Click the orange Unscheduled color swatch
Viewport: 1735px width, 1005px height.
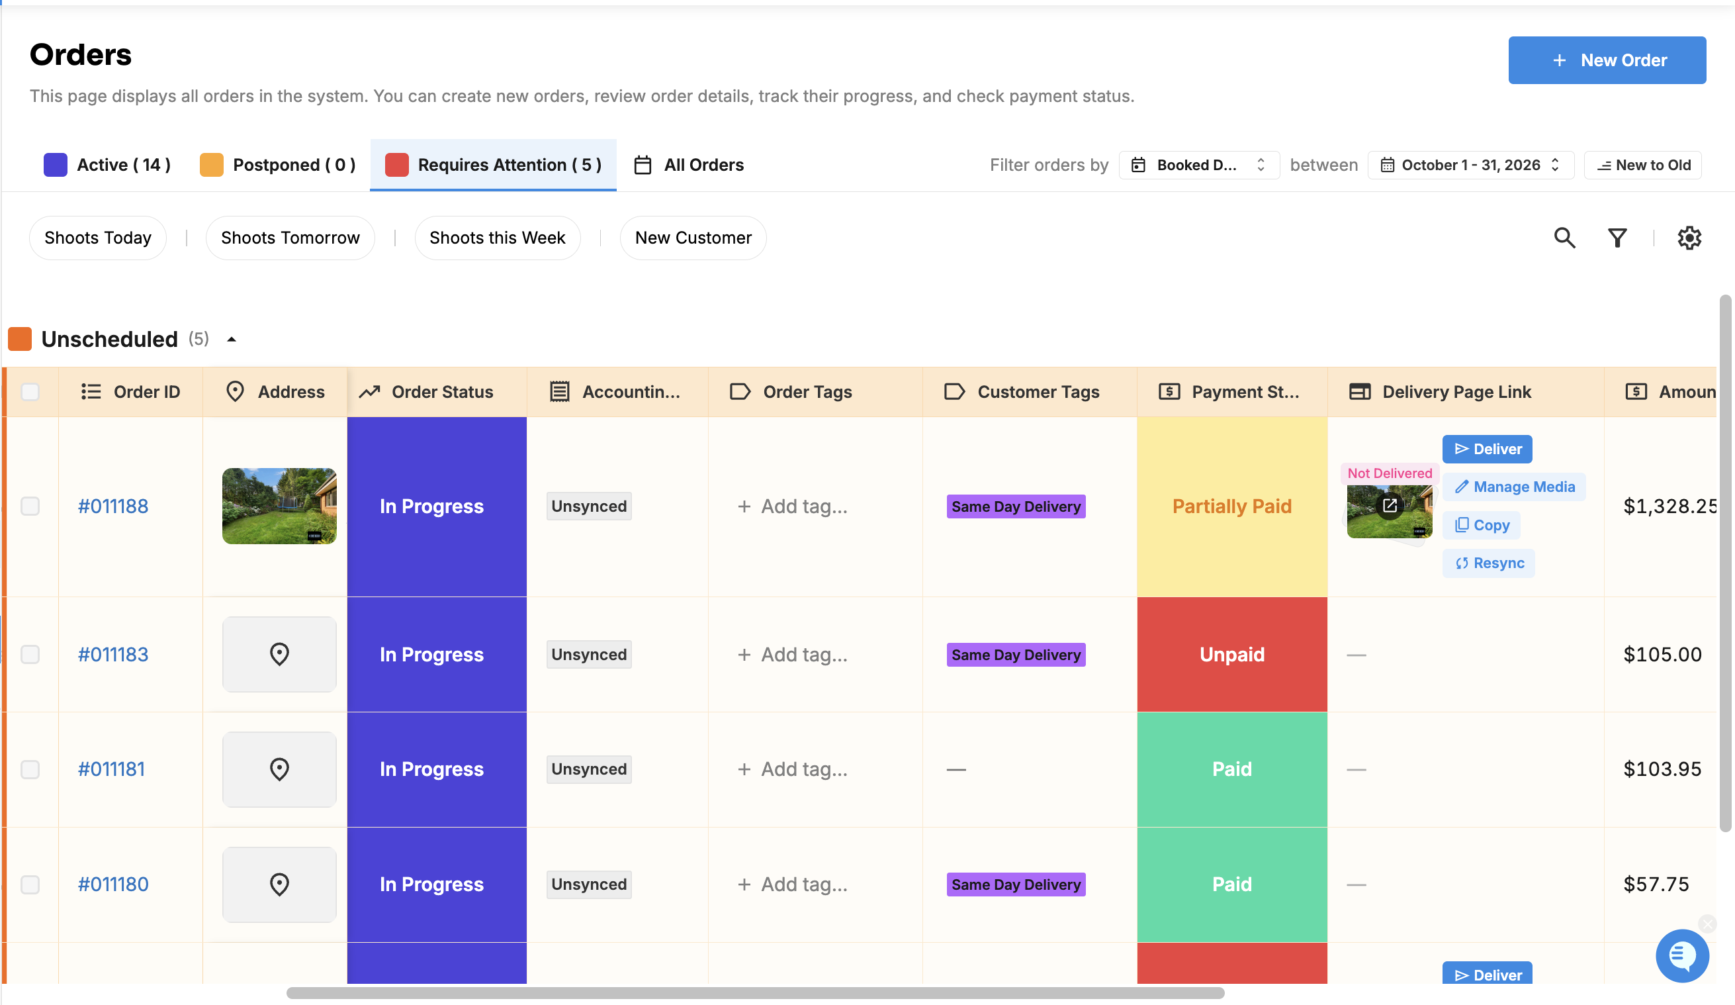(x=19, y=339)
